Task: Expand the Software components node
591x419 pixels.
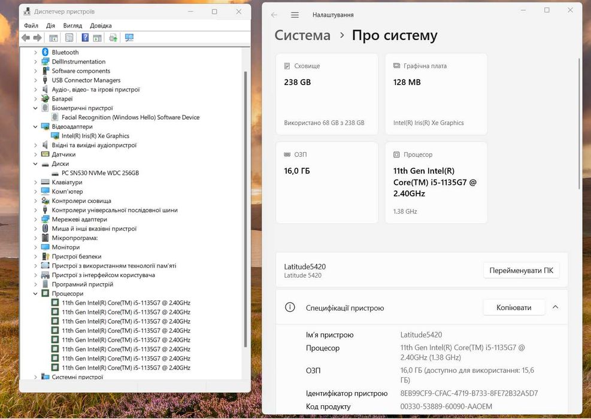Action: click(x=35, y=71)
